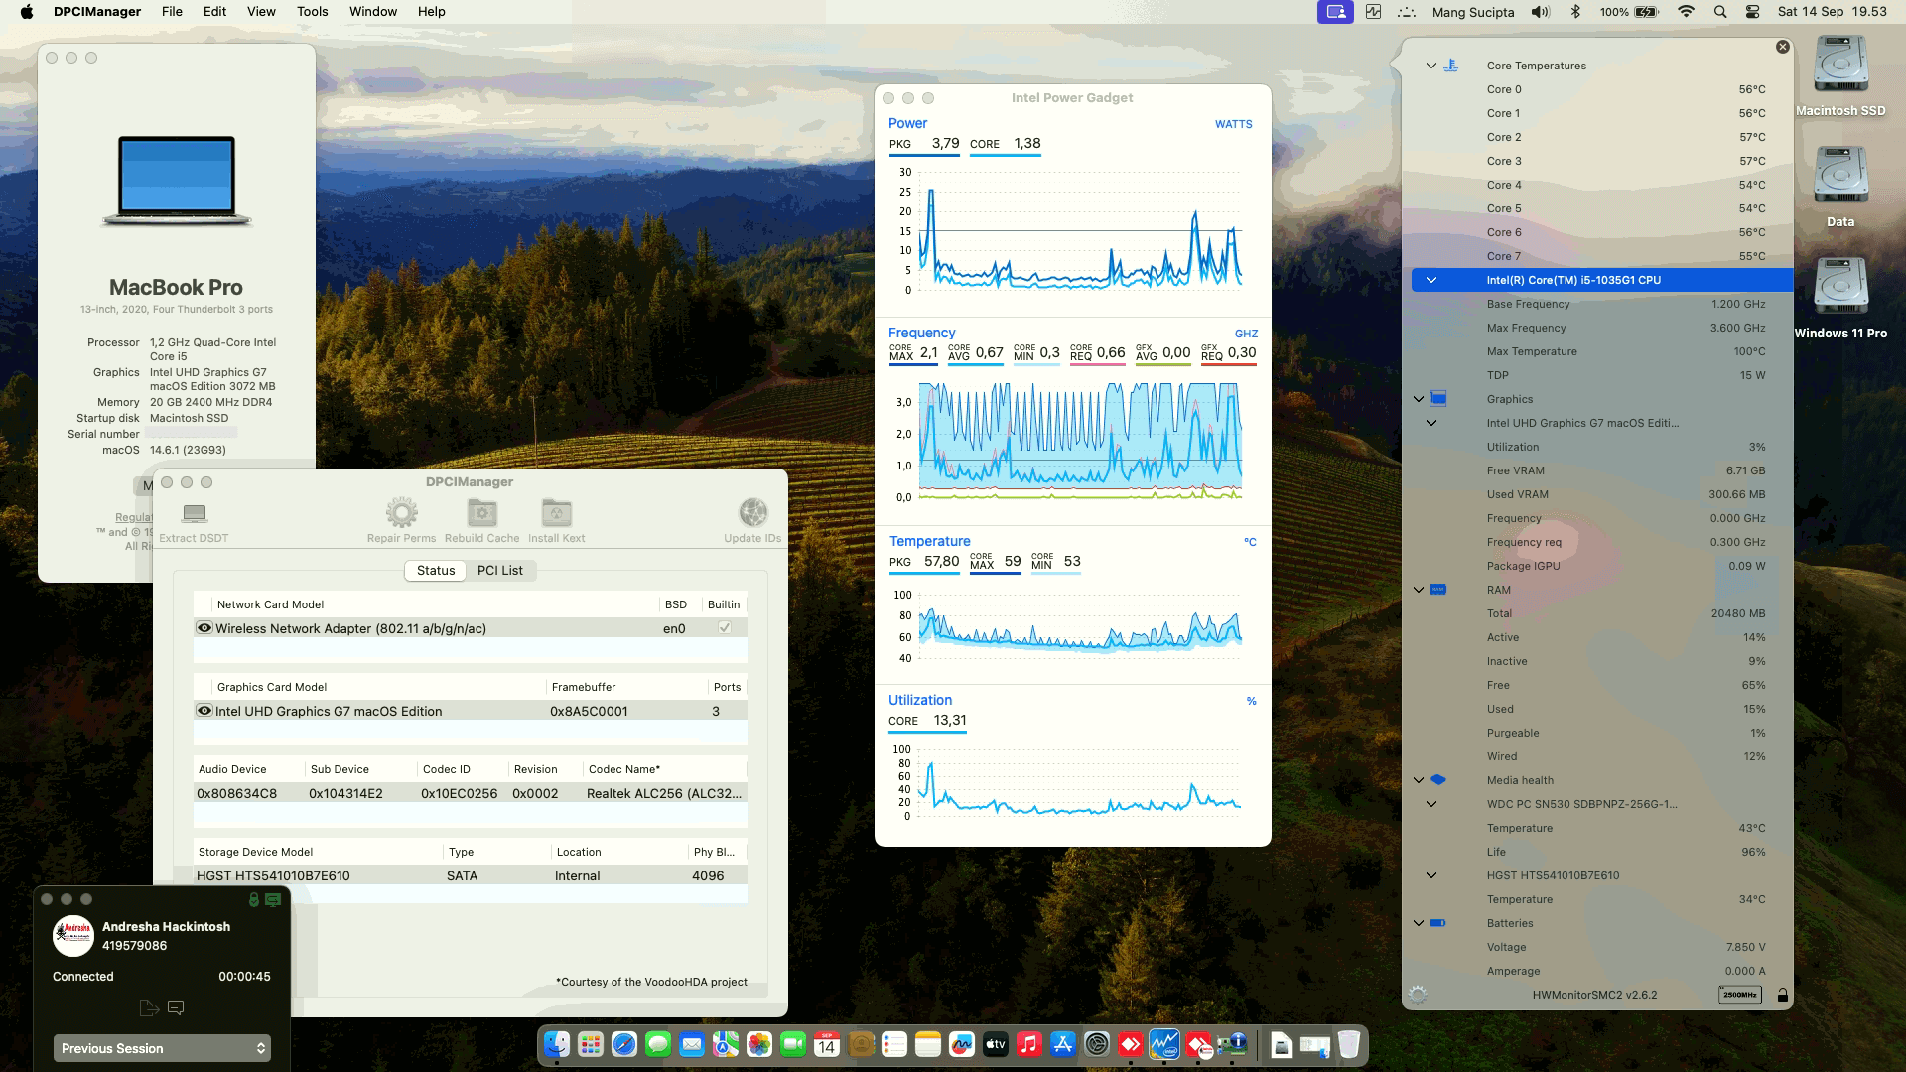The width and height of the screenshot is (1906, 1072).
Task: Open Launchpad from the Dock
Action: (591, 1044)
